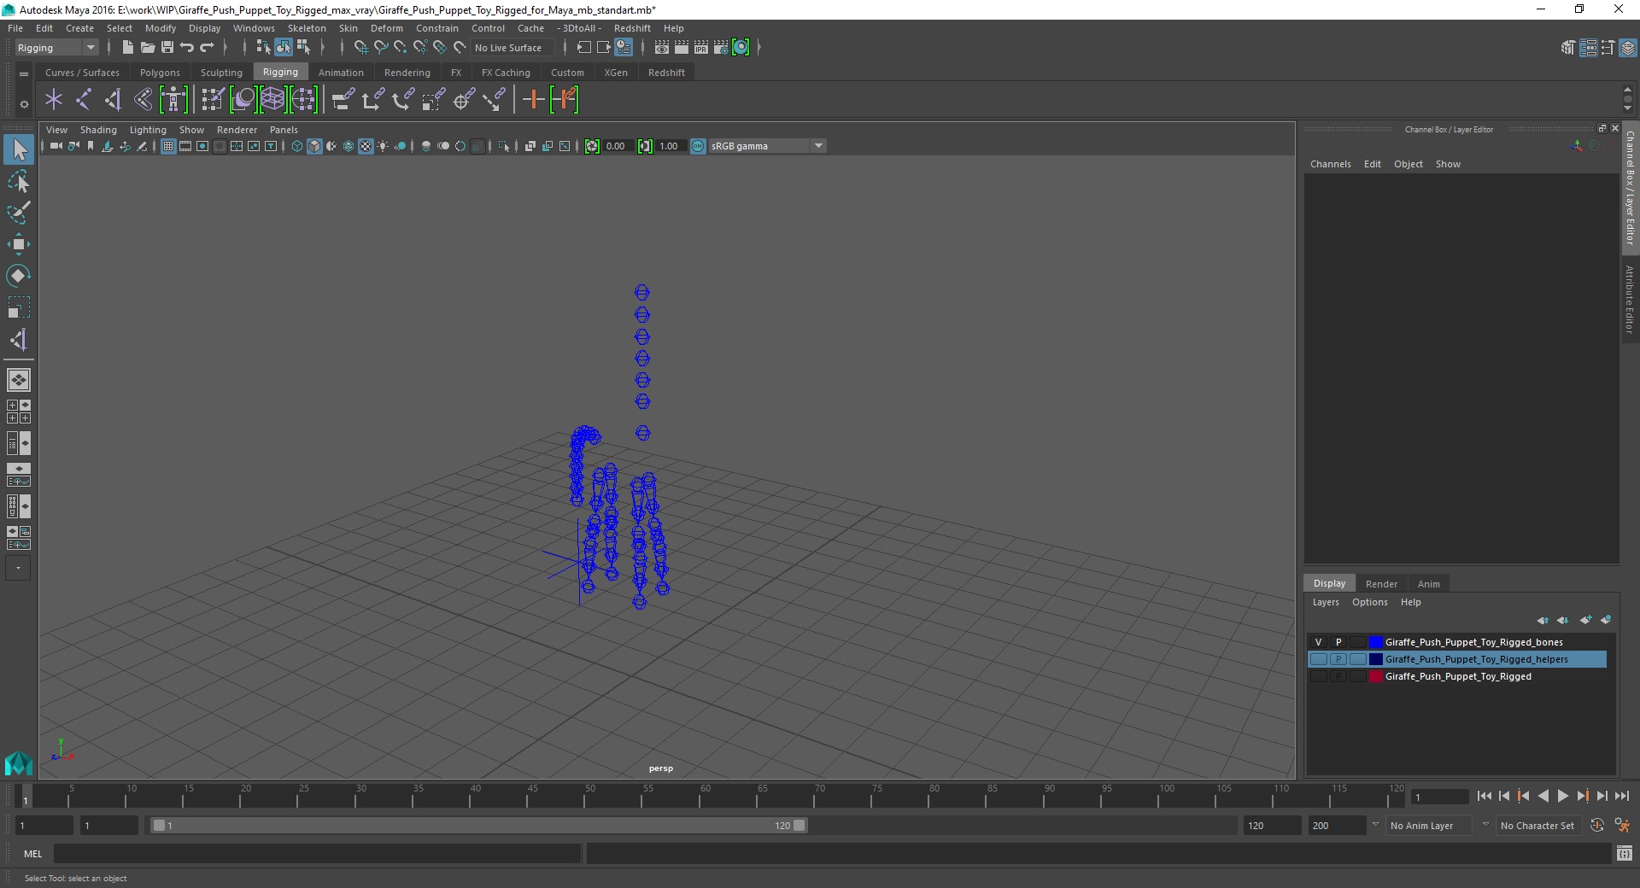Open the Script Editor icon
This screenshot has width=1640, height=888.
point(1625,853)
